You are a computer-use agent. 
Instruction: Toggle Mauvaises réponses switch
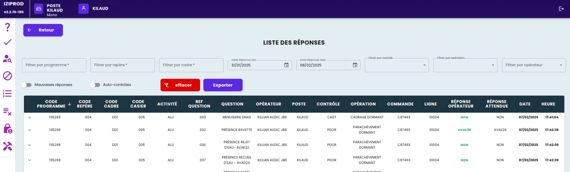pyautogui.click(x=26, y=85)
